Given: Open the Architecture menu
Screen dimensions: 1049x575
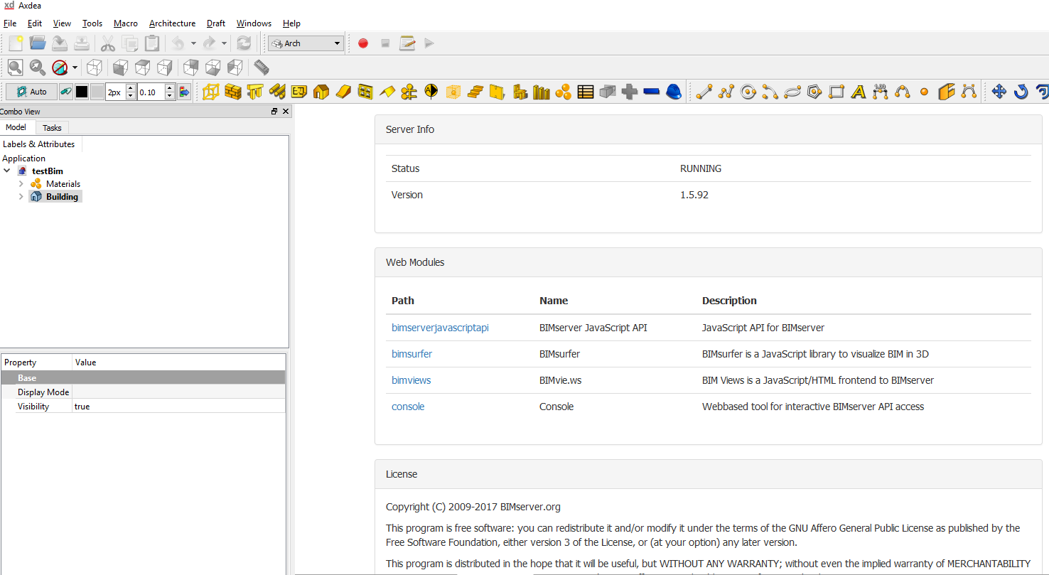Looking at the screenshot, I should [172, 23].
